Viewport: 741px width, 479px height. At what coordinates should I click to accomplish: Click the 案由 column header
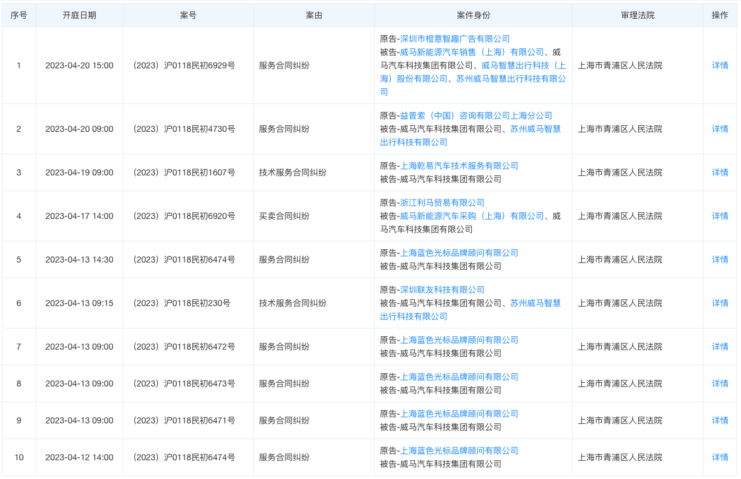pyautogui.click(x=314, y=16)
